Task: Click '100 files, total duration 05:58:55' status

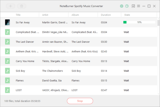Action: [x=22, y=101]
